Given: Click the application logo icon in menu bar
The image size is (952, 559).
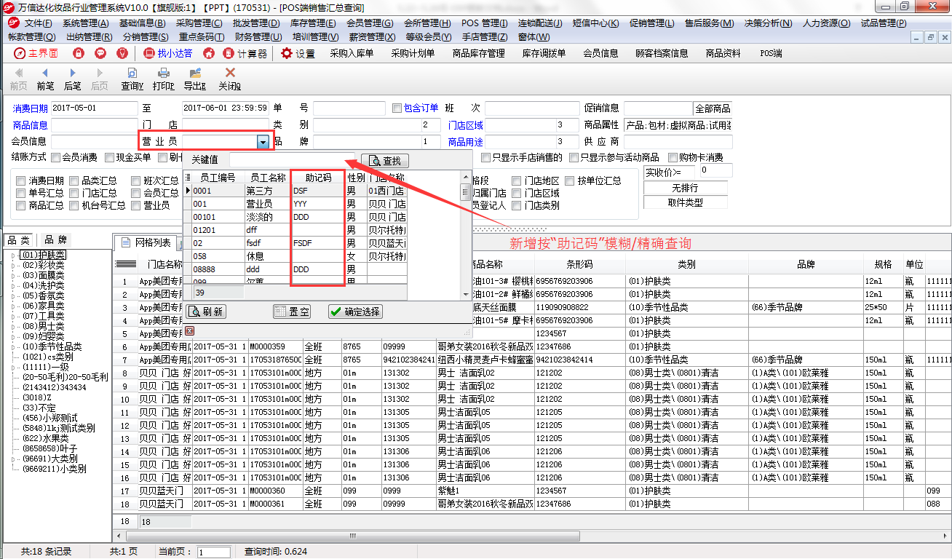Looking at the screenshot, I should (13, 23).
